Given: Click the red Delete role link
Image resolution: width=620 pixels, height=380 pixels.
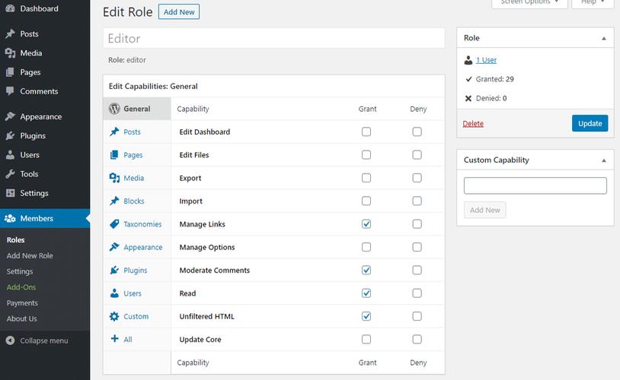Looking at the screenshot, I should click(x=473, y=124).
